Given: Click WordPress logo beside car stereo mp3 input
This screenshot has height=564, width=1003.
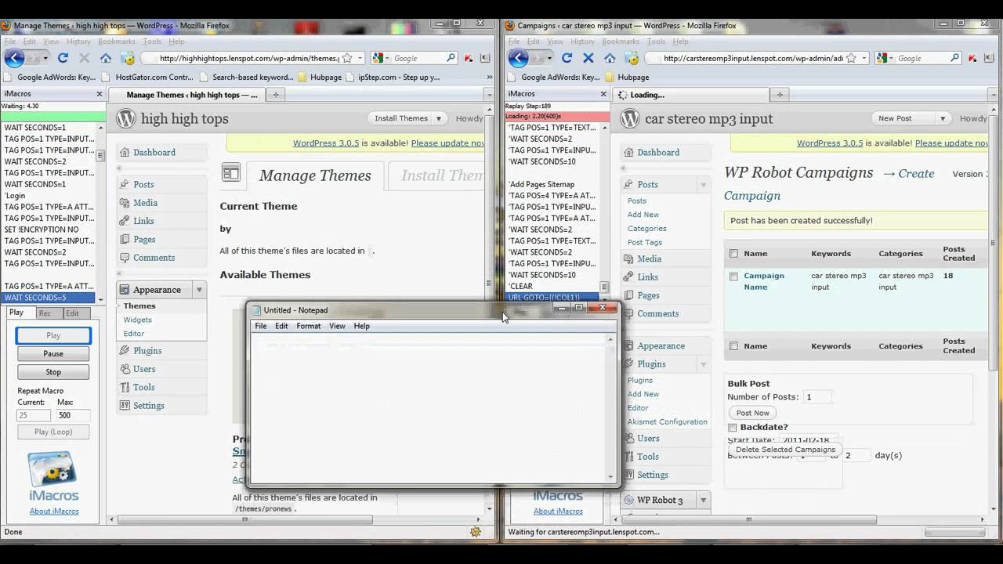Looking at the screenshot, I should point(630,119).
